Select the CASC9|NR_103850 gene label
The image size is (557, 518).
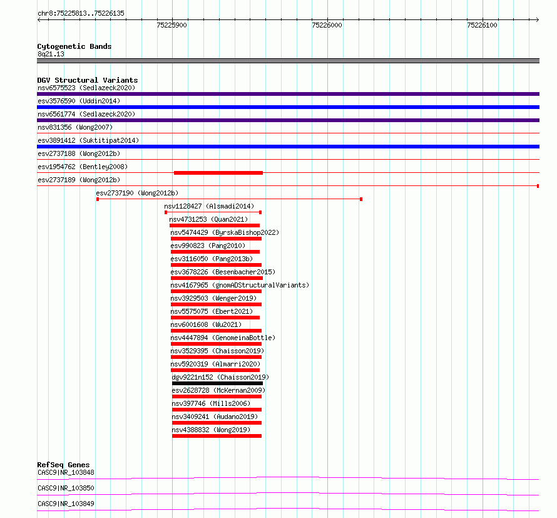[66, 488]
